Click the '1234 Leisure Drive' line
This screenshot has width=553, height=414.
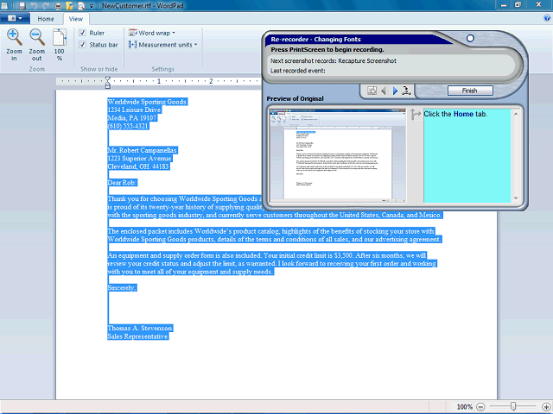[134, 110]
